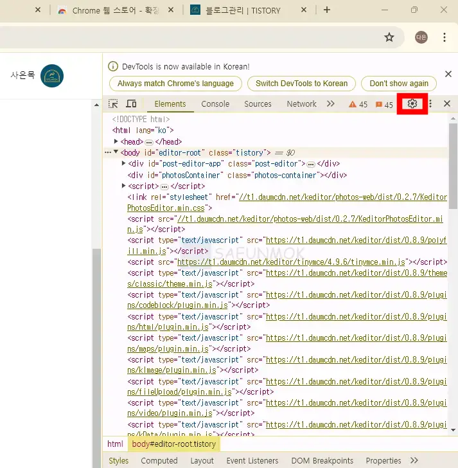Screen dimensions: 458x468
Task: Open the Computed pane tab
Action: point(159,461)
